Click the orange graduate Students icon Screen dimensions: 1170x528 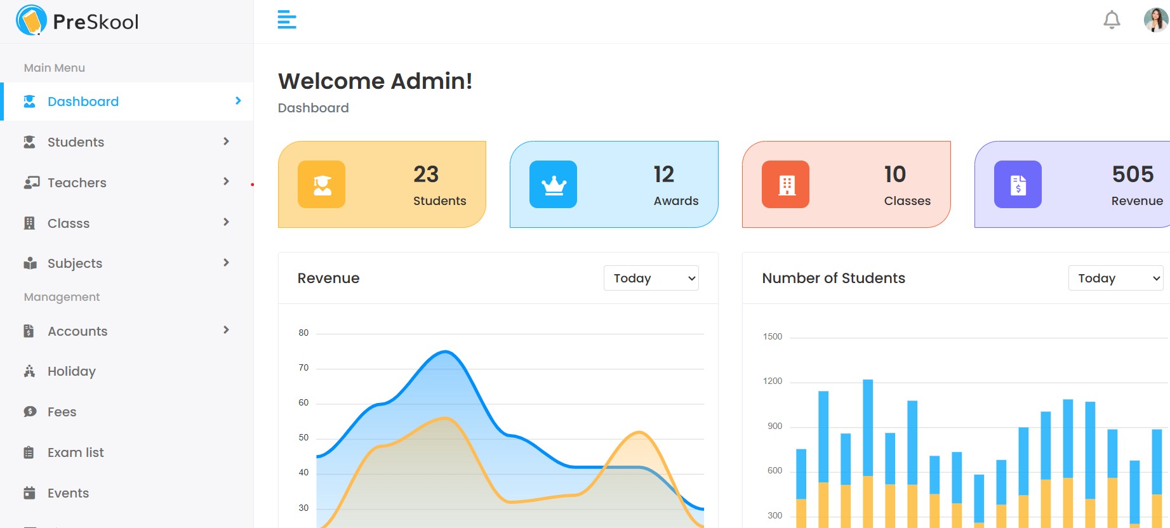(x=322, y=185)
